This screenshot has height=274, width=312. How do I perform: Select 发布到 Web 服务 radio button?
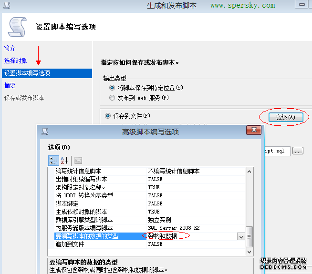coord(112,98)
